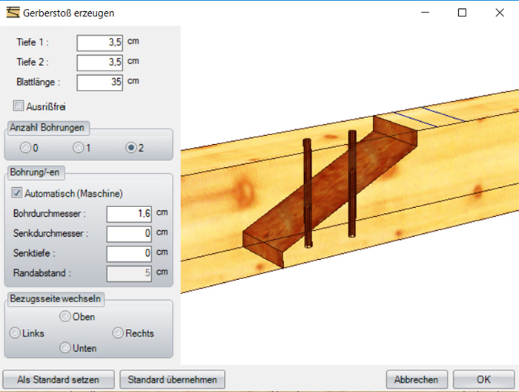Screen dimensions: 519x392
Task: Choose Links as reference side
Action: [15, 333]
